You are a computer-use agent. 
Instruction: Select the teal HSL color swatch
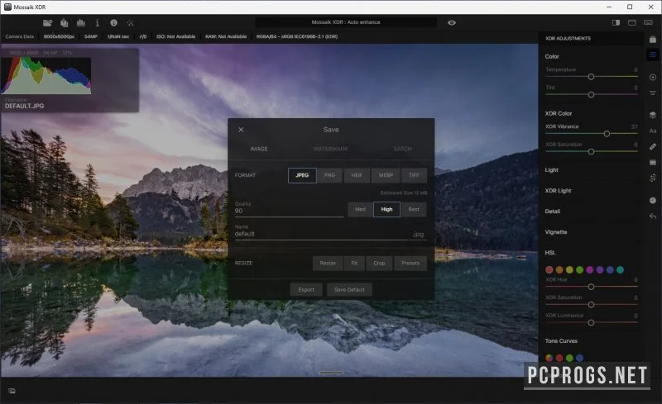pos(620,269)
